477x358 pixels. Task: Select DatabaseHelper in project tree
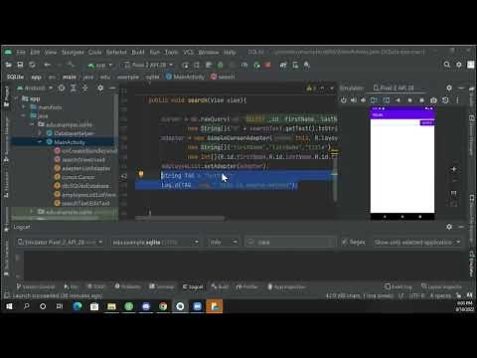[71, 133]
